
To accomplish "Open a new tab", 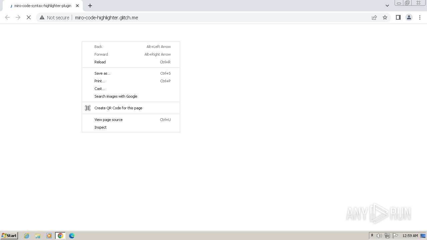I will pos(90,6).
